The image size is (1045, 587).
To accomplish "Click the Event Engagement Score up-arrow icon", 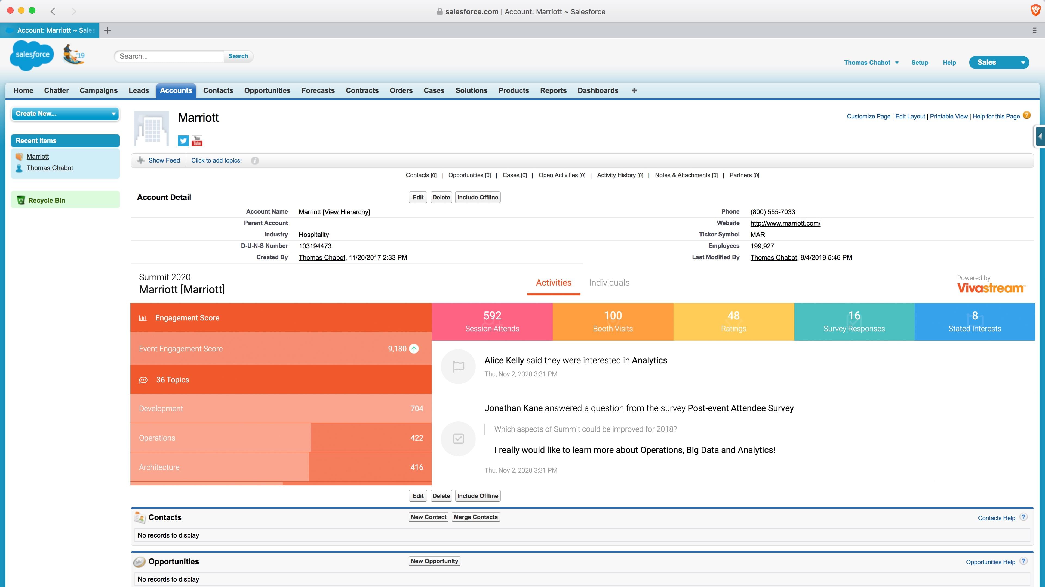I will [x=414, y=349].
